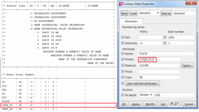
Task: Toggle the Assembly start number checkbox
Action: [x=165, y=43]
